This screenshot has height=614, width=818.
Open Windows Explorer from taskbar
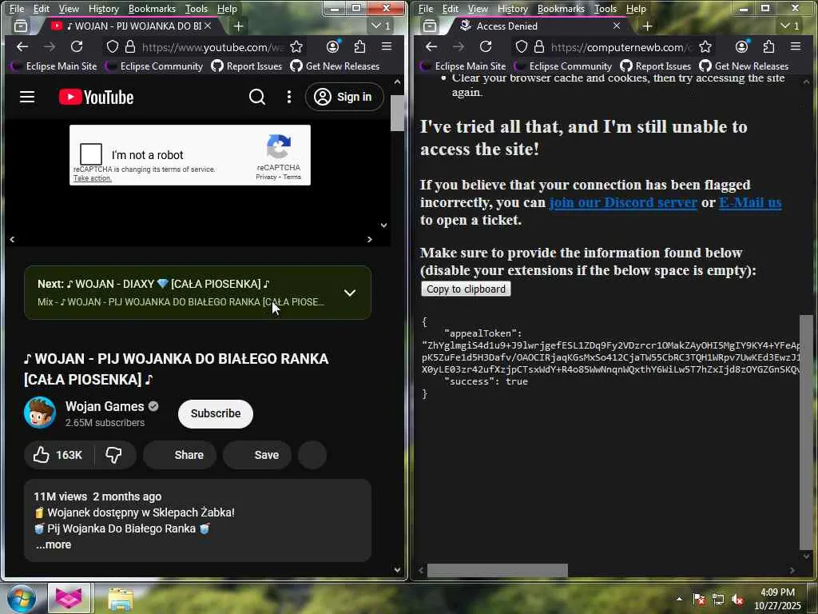click(121, 599)
